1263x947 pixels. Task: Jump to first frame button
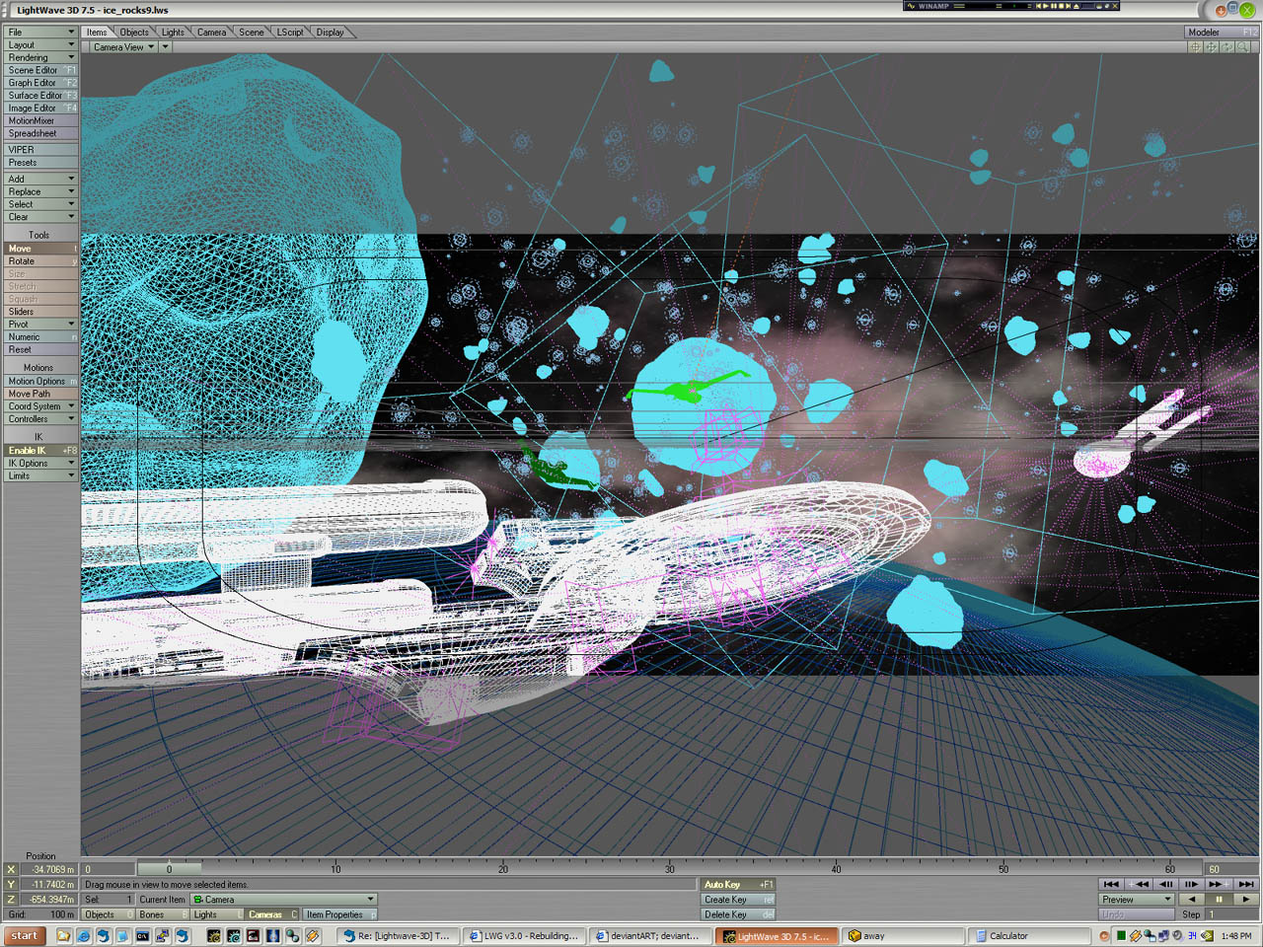1111,884
